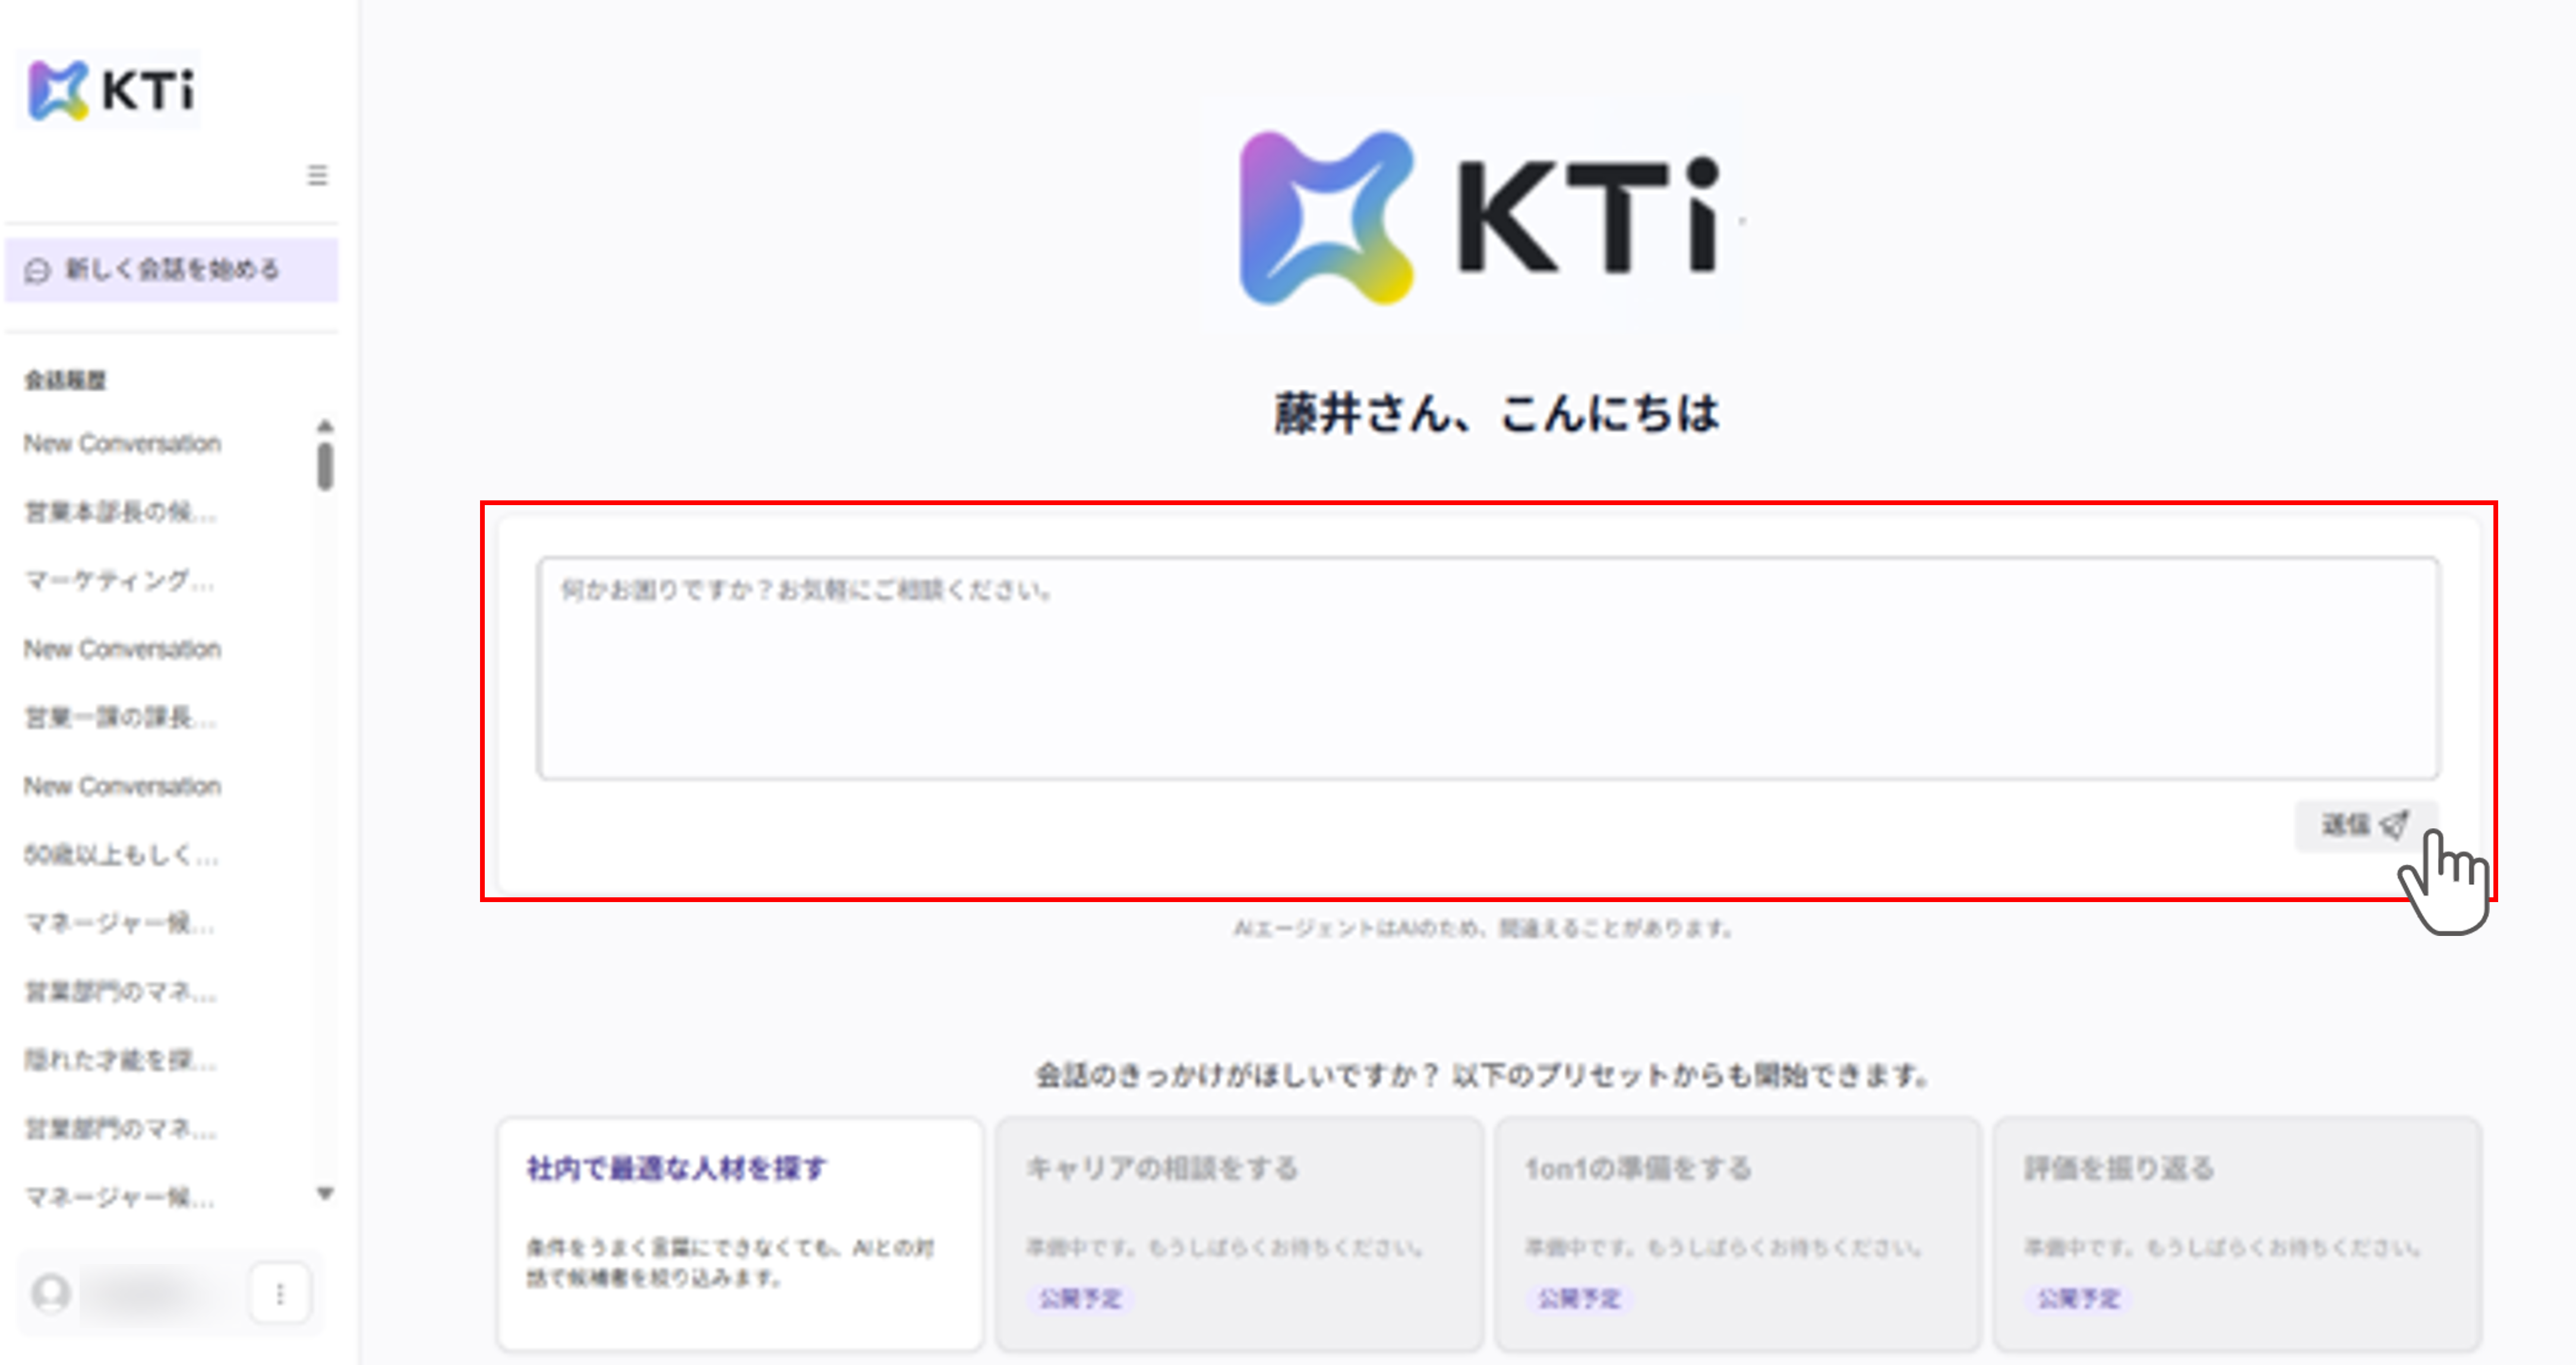This screenshot has width=2576, height=1365.
Task: Select the 社内で最適な人材を探す preset card
Action: (x=740, y=1234)
